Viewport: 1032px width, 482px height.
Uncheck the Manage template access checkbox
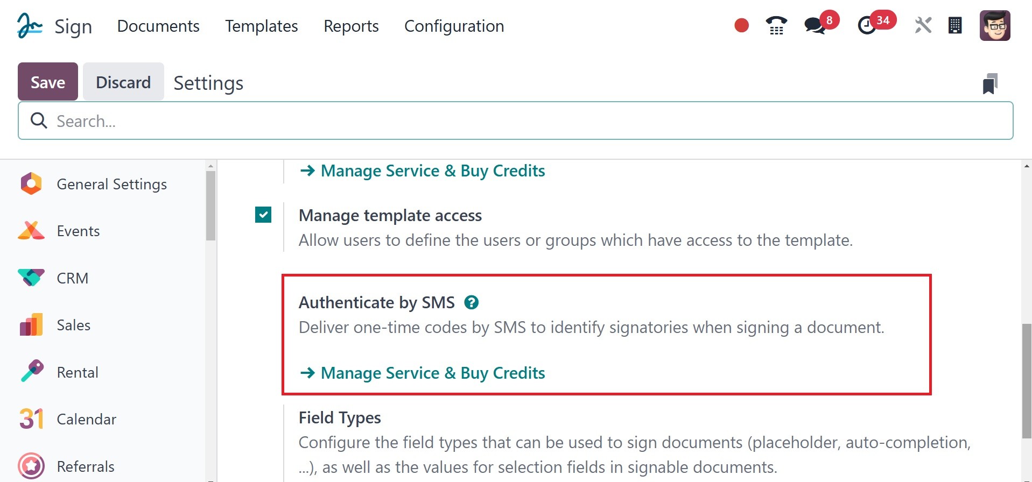point(263,215)
